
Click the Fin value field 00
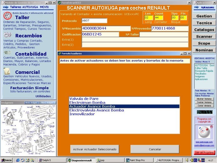pos(183,18)
